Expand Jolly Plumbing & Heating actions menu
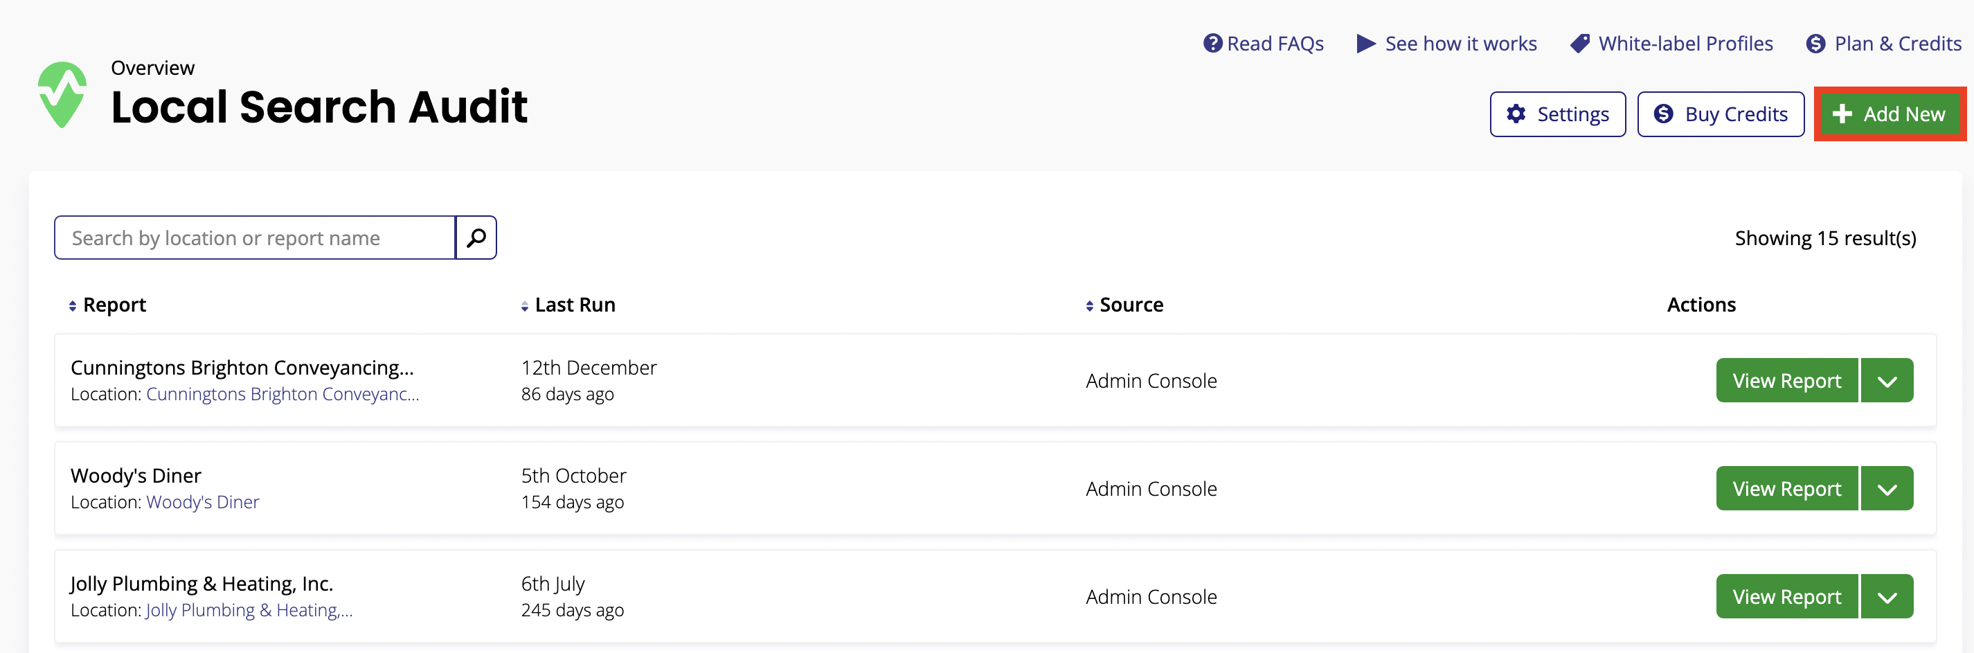 [1887, 597]
